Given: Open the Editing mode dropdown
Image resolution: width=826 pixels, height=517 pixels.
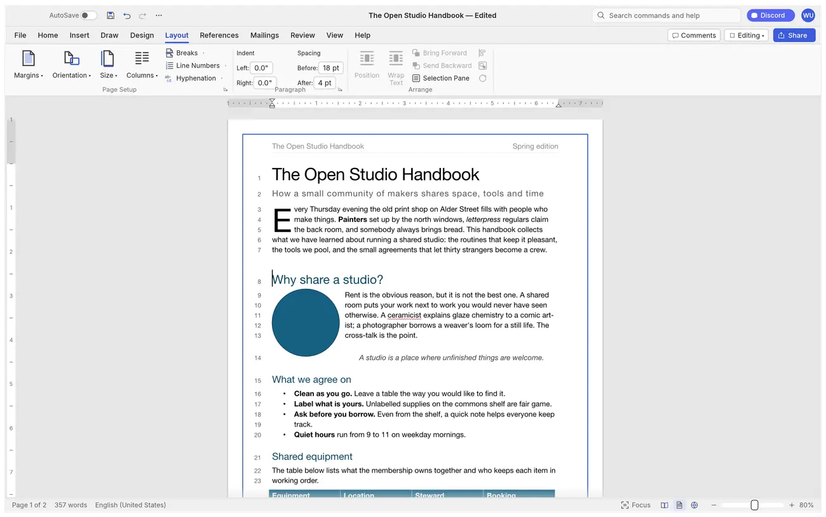Looking at the screenshot, I should (x=747, y=36).
